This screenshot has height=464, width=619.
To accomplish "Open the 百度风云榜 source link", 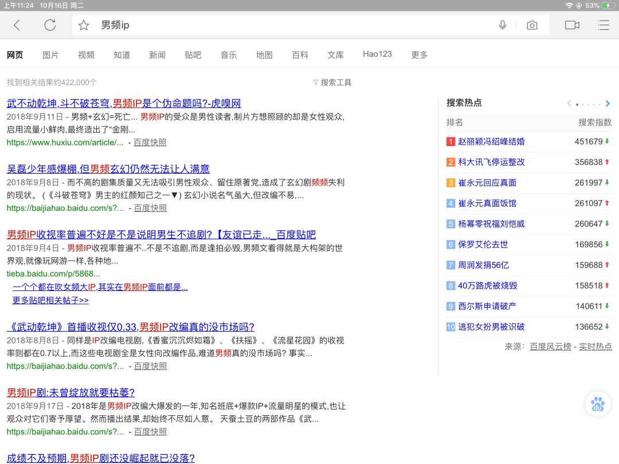I will point(550,347).
